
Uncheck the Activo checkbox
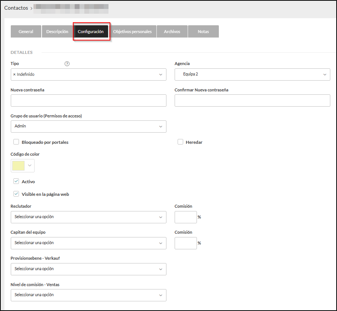point(16,181)
